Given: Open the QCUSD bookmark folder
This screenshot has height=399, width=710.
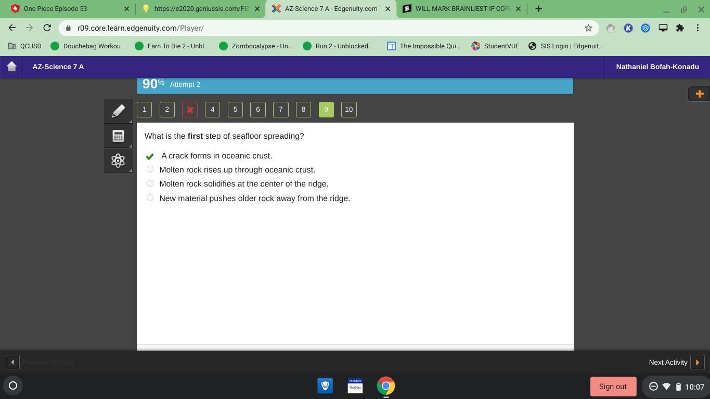Looking at the screenshot, I should (24, 46).
